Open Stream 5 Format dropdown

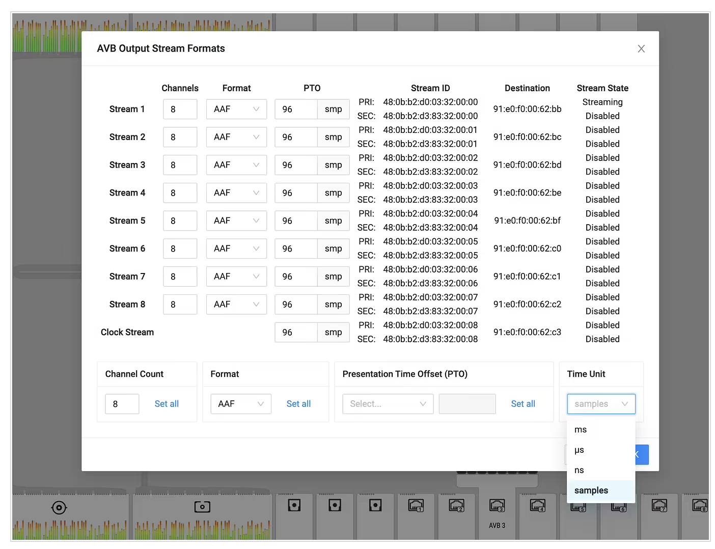tap(236, 221)
